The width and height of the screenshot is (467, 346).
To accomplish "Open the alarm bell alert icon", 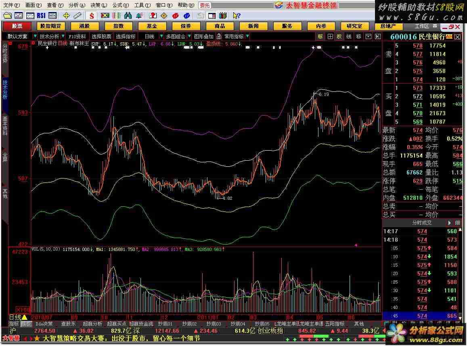I will [139, 15].
